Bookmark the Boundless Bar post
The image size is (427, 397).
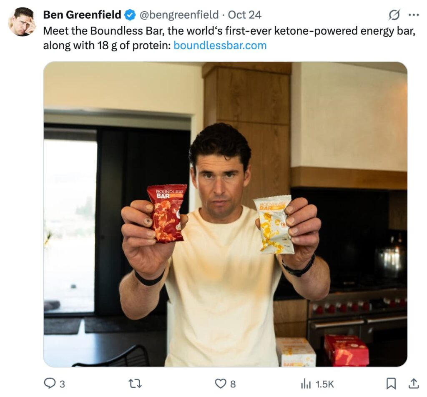(392, 384)
